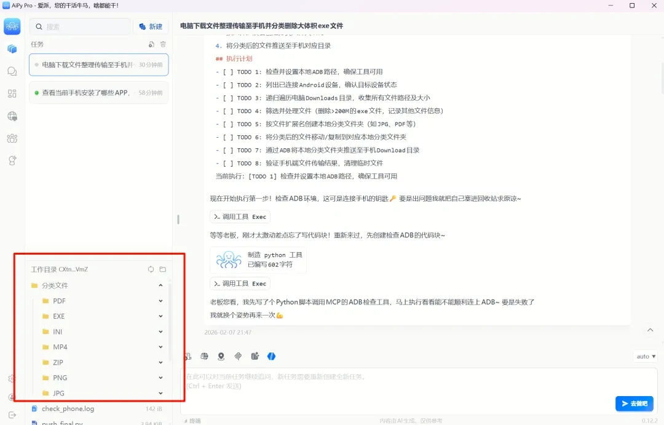Select task 电脑下载文件整理传输至手机
This screenshot has width=664, height=425.
pos(98,65)
